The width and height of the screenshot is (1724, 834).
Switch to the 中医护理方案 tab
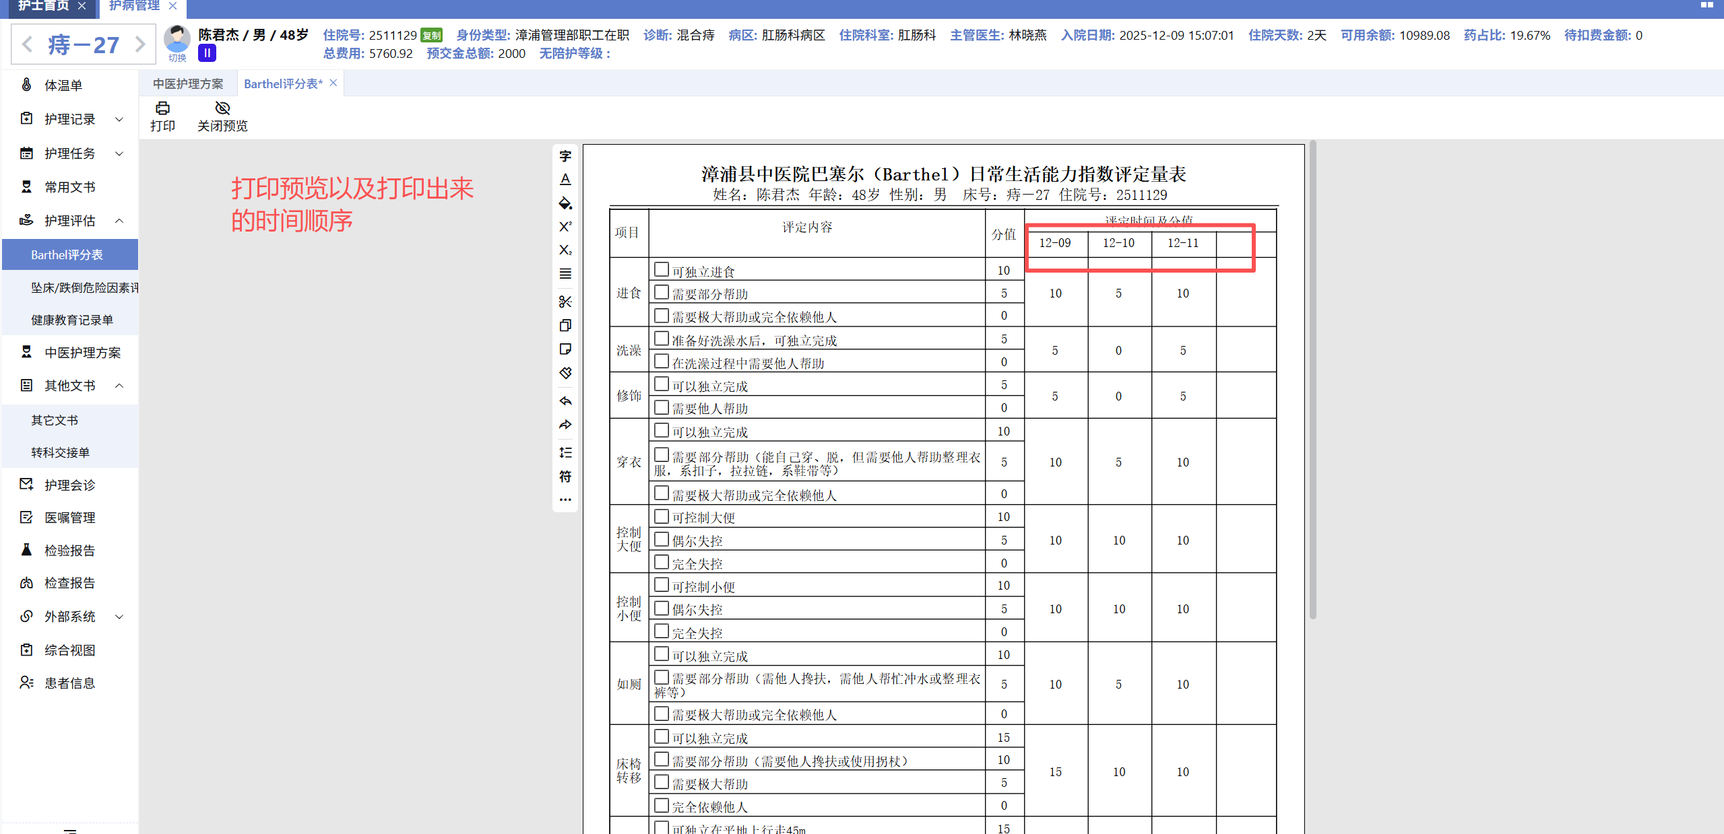[x=188, y=83]
